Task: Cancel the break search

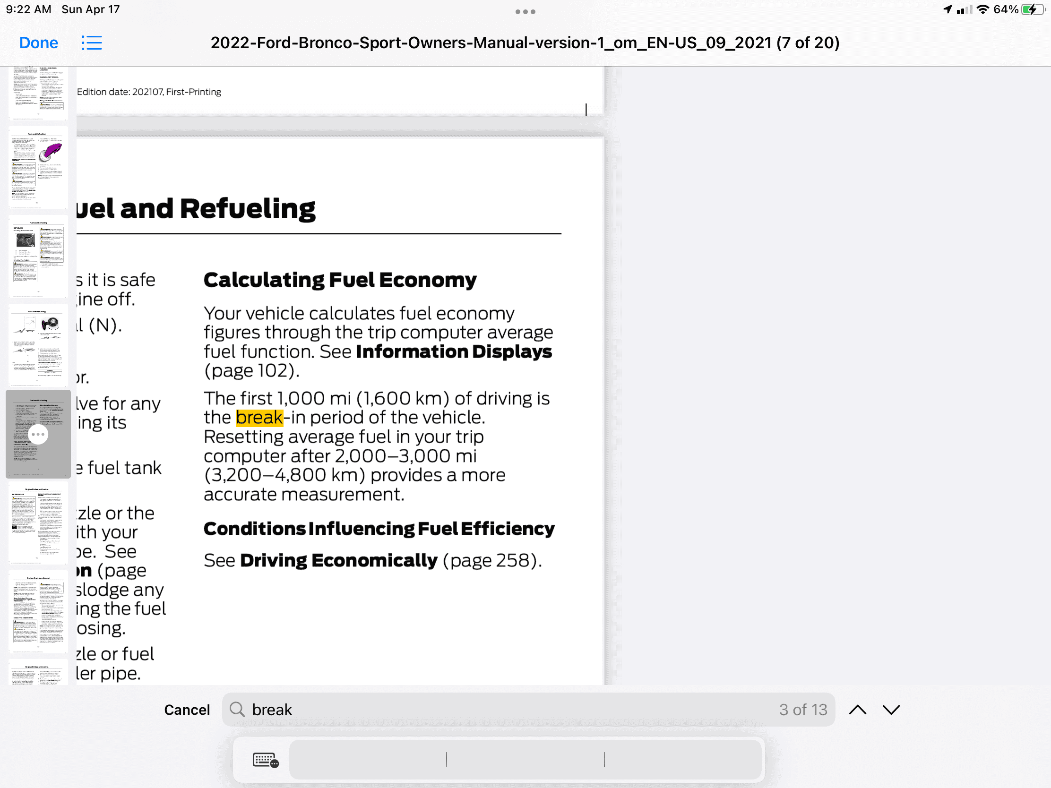Action: [187, 709]
